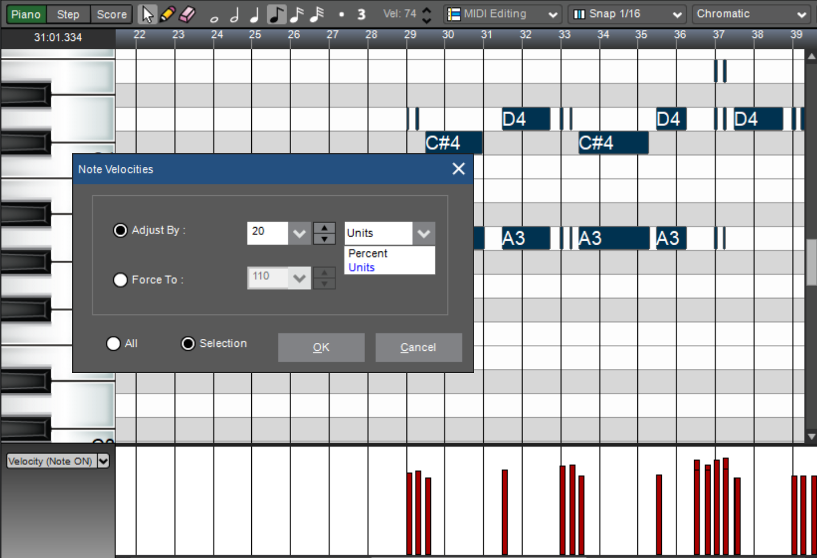Open the Adjust By value dropdown arrow
Image resolution: width=817 pixels, height=558 pixels.
coord(300,233)
